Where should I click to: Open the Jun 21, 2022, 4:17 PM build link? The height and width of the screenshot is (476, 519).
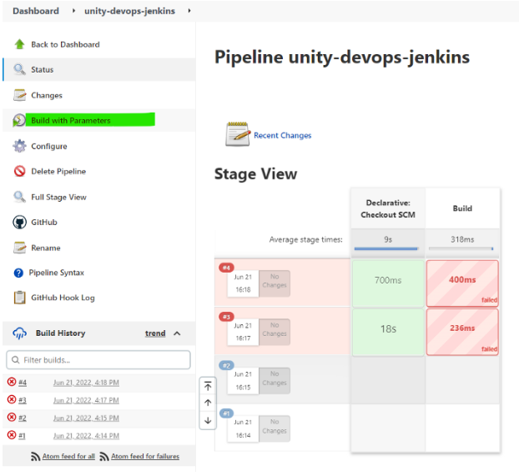tap(86, 400)
